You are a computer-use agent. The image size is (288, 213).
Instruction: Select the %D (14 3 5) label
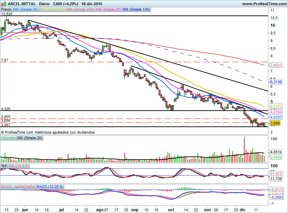click(x=19, y=166)
